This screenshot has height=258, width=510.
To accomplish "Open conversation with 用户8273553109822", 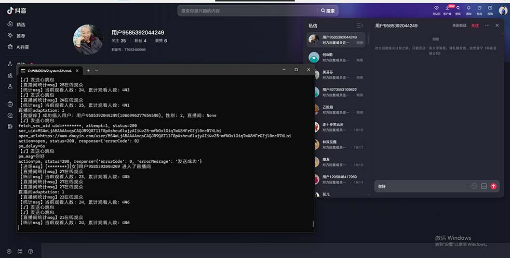I will coord(339,93).
